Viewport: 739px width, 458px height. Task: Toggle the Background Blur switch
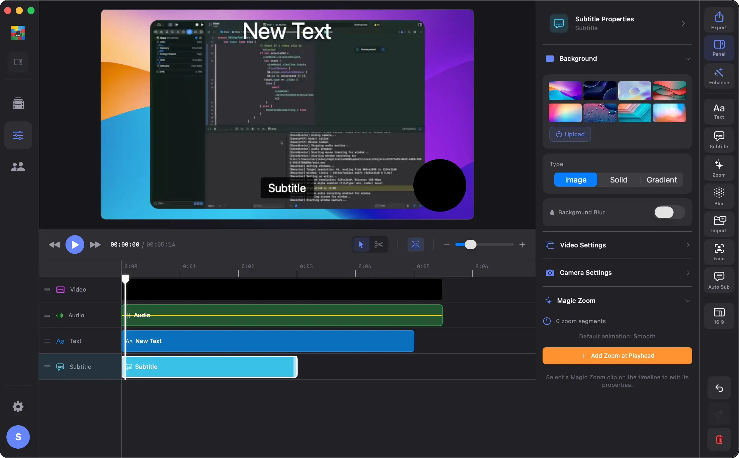tap(669, 212)
